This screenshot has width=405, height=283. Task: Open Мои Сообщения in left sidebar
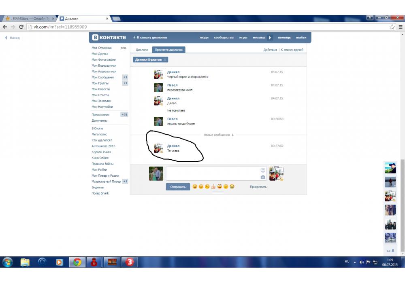pyautogui.click(x=103, y=77)
